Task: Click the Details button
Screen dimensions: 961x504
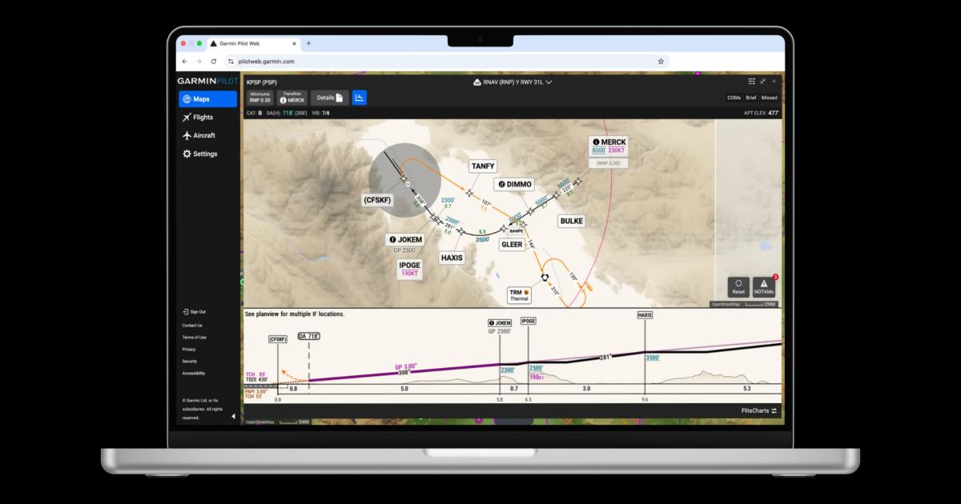Action: pyautogui.click(x=329, y=98)
